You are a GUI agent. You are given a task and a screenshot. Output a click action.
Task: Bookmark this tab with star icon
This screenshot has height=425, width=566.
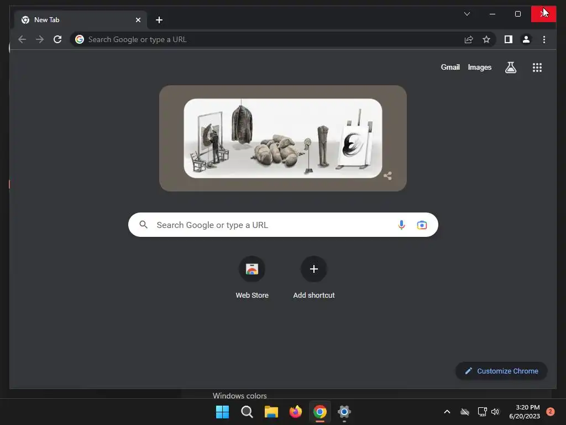486,39
